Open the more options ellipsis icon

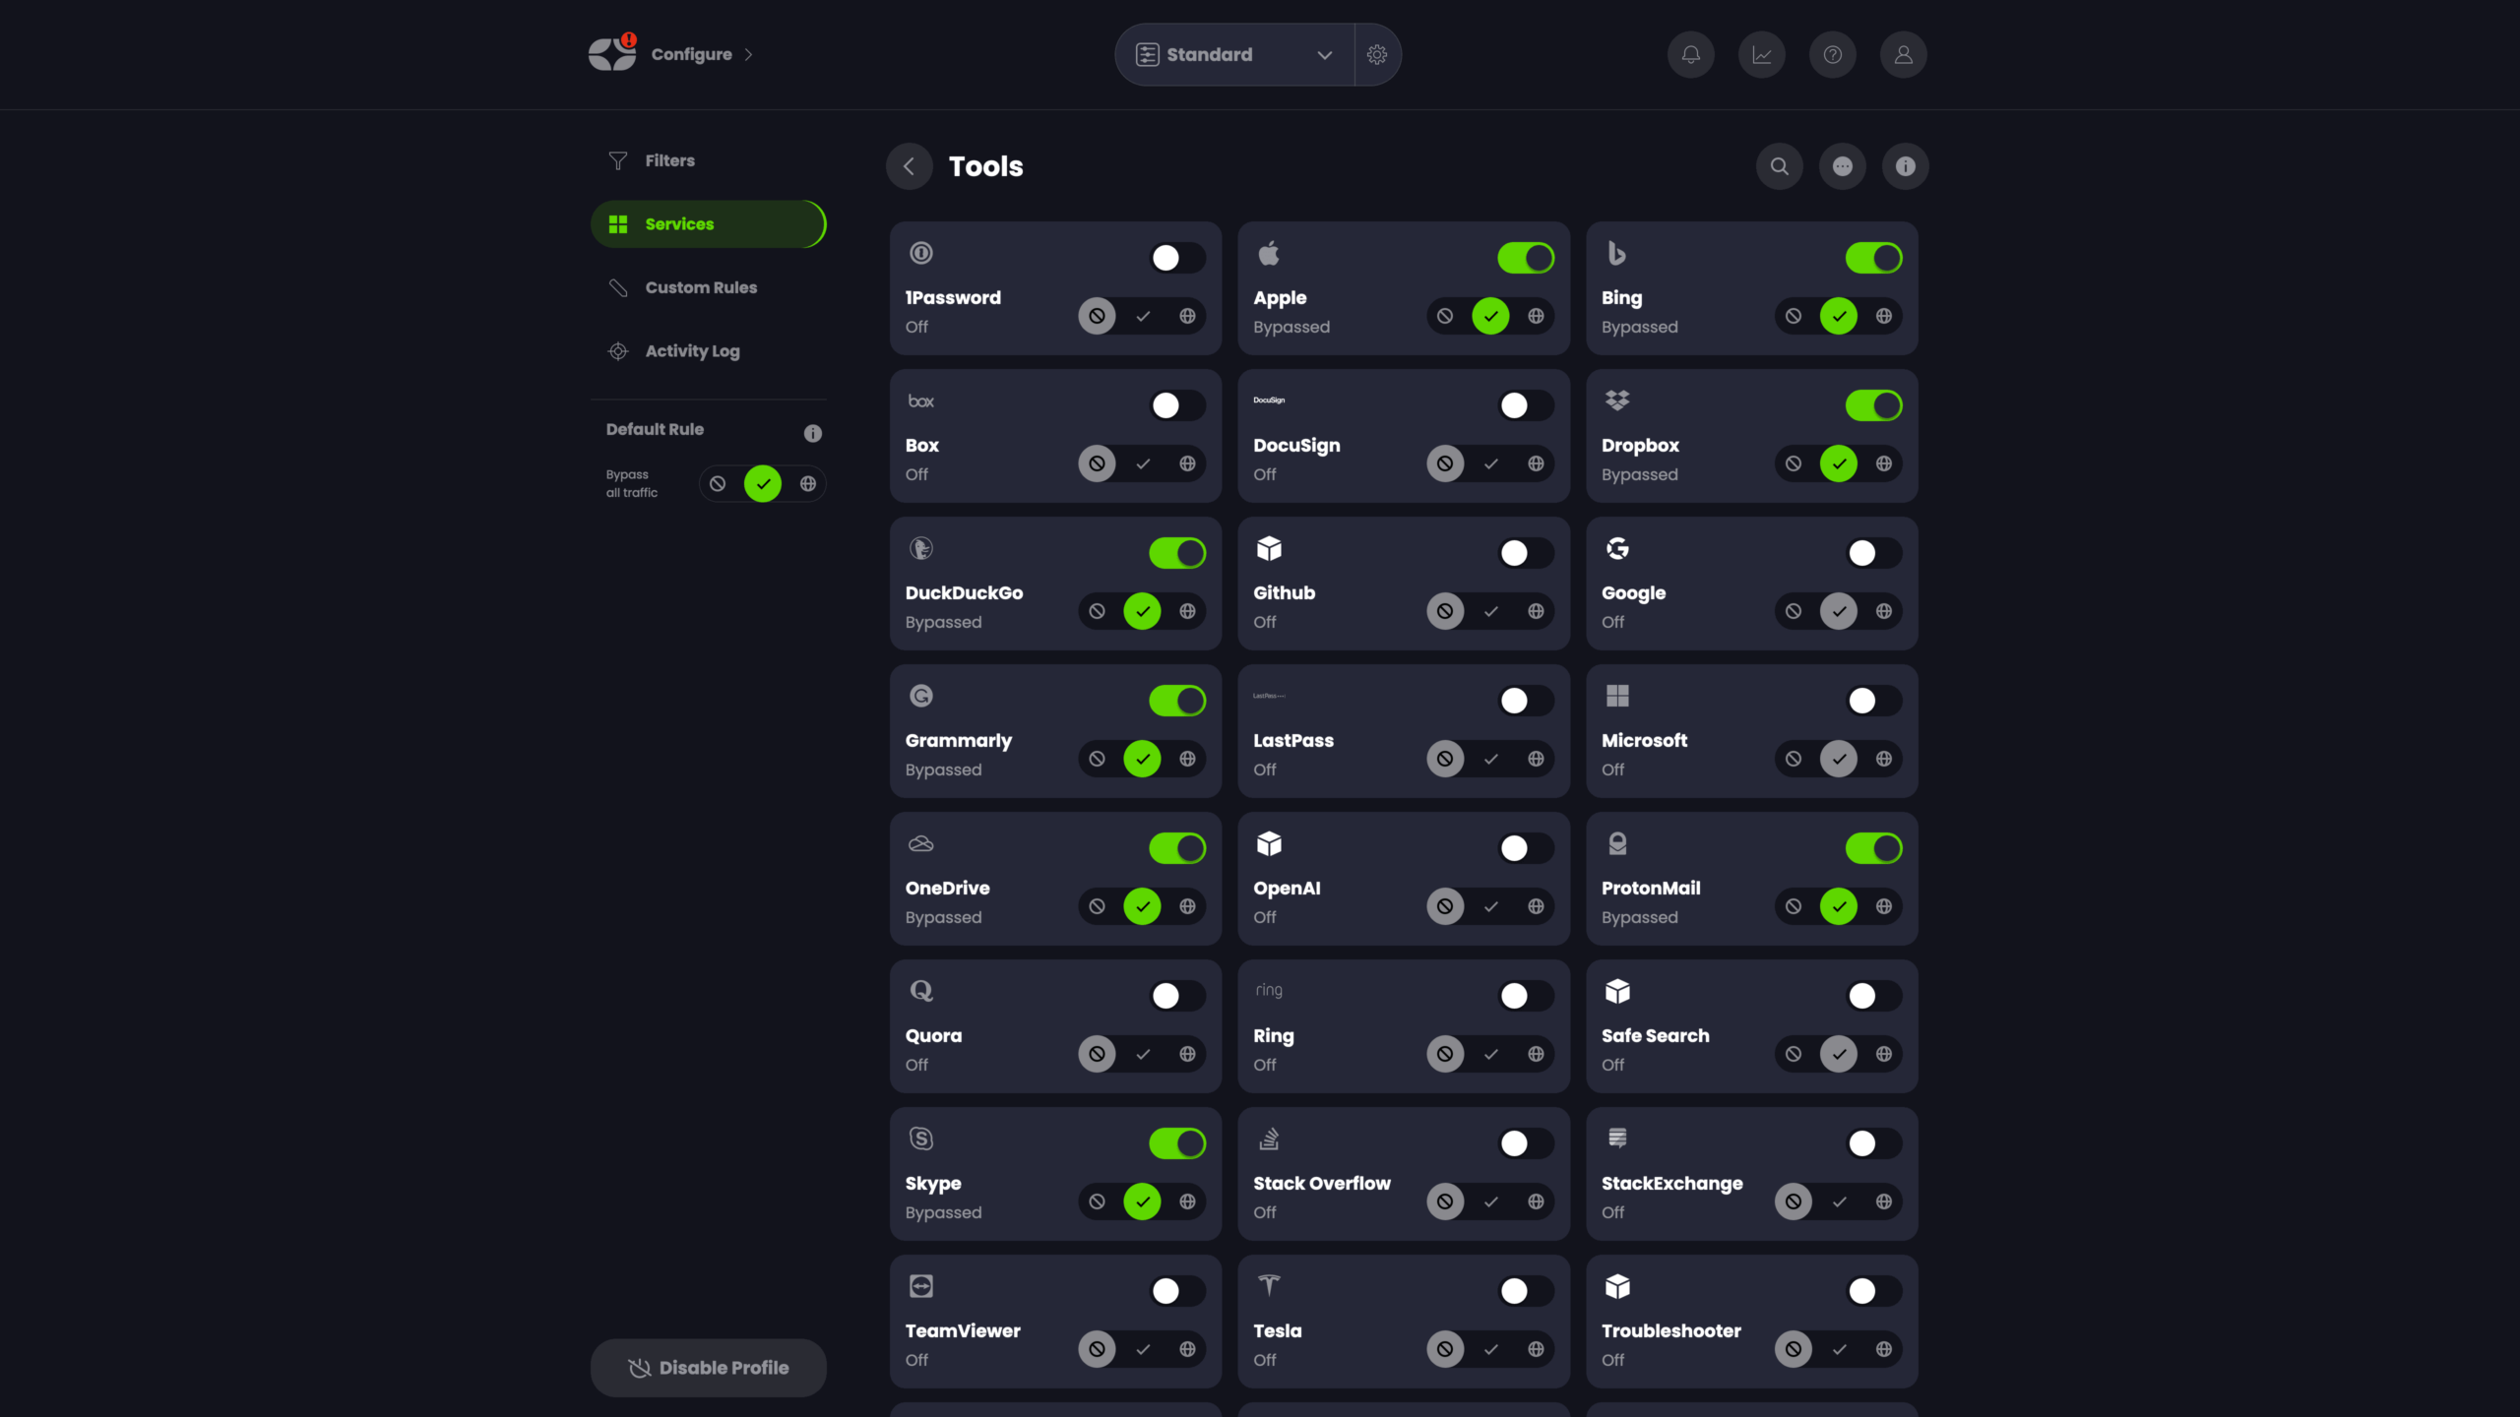1842,166
